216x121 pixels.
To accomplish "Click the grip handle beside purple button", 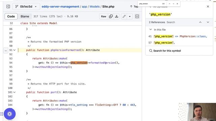I will [x=1, y=114].
